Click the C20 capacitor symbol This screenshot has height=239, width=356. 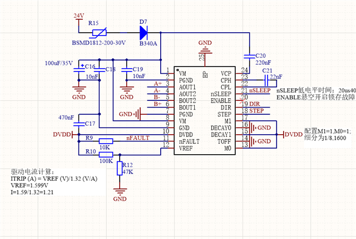249,56
